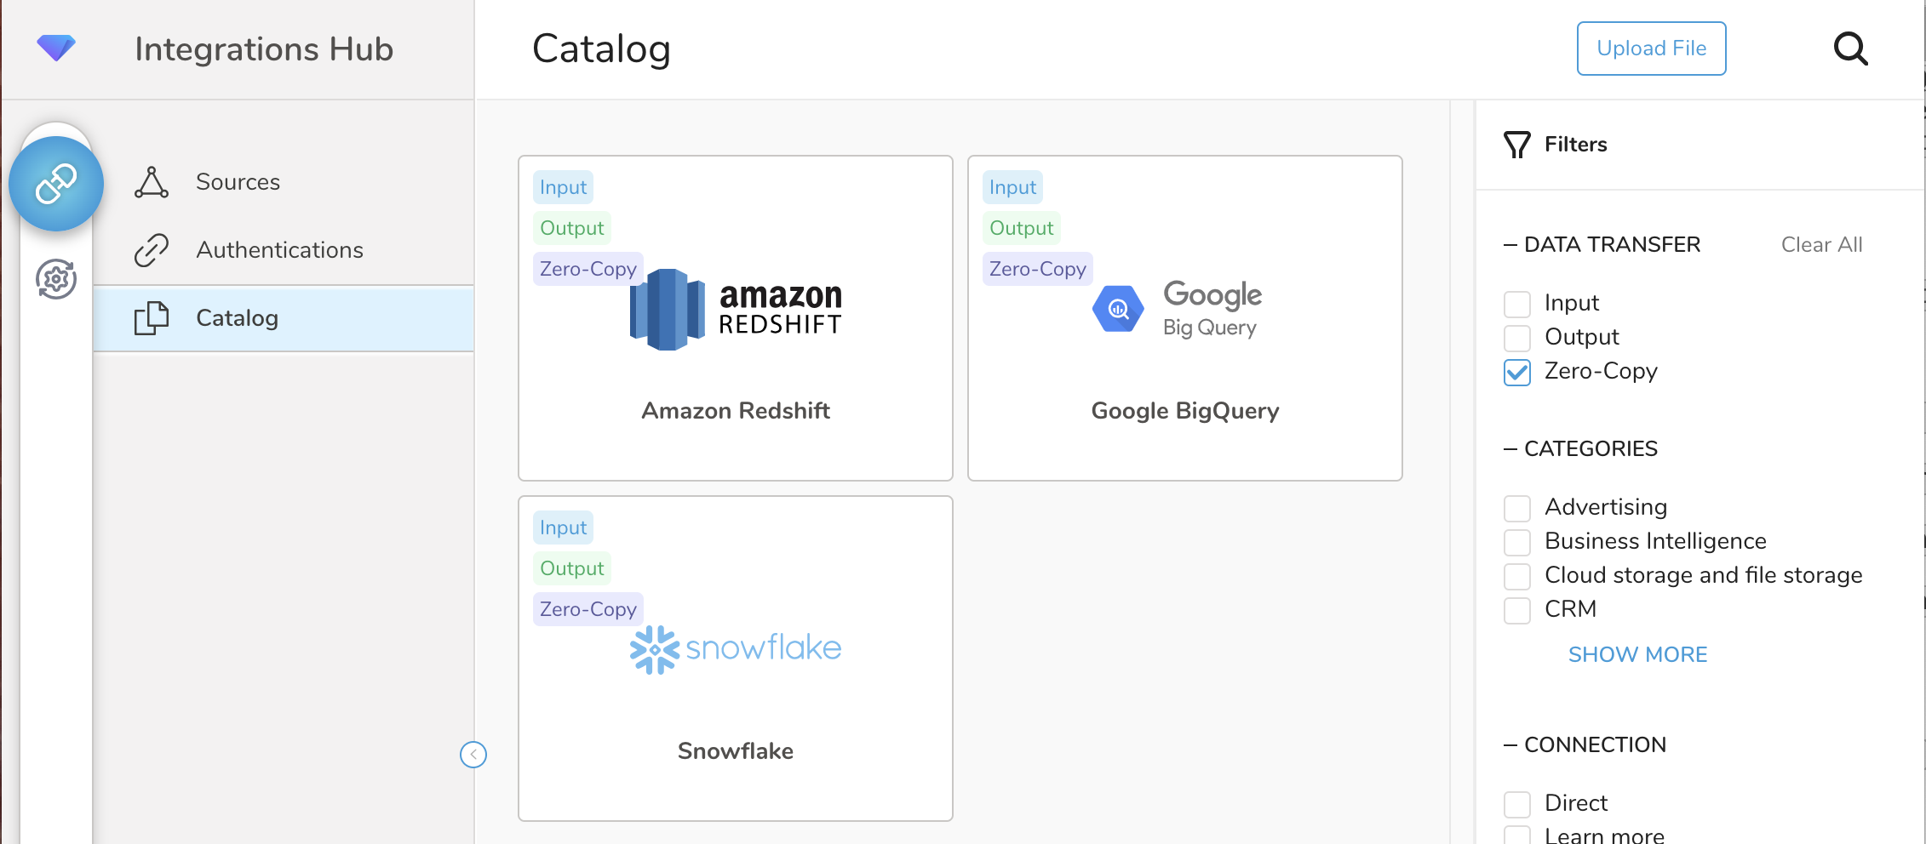Screen dimensions: 1926x844
Task: Go to Authentications in the sidebar
Action: click(x=279, y=250)
